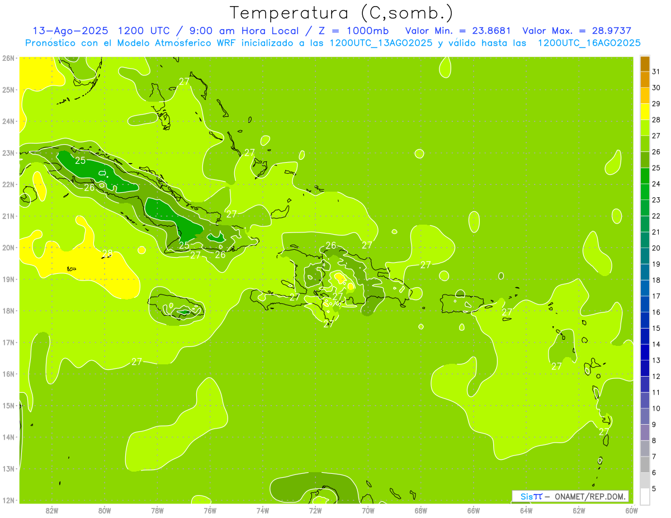The height and width of the screenshot is (518, 671).
Task: Click the '22N' latitude axis label
Action: point(8,184)
